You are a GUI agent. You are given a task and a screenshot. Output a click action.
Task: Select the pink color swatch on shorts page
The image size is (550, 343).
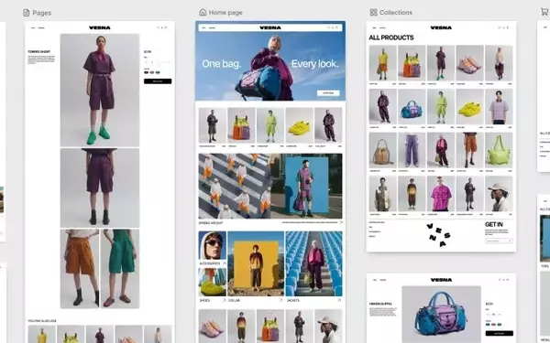click(152, 72)
